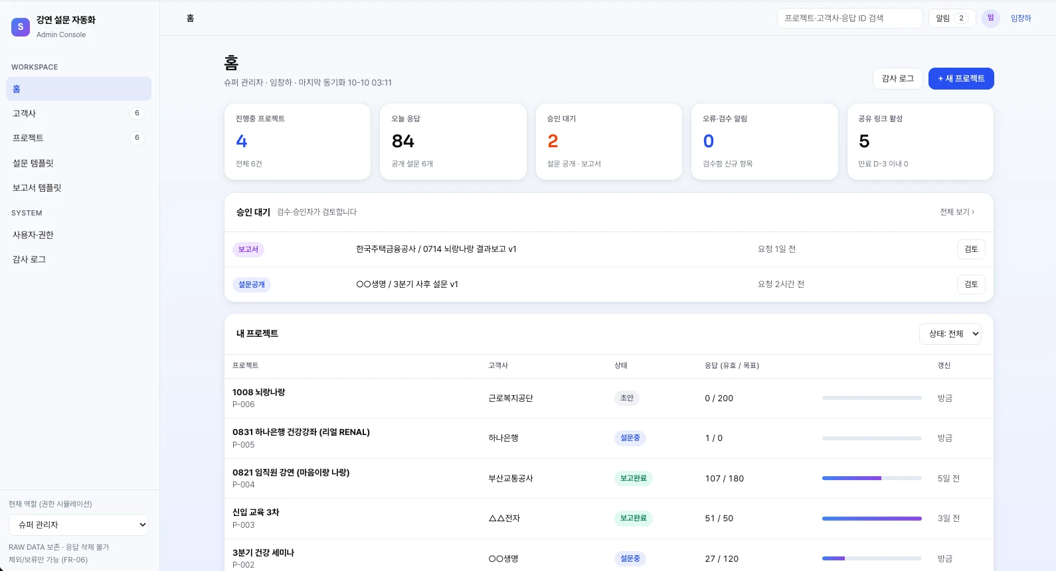This screenshot has width=1056, height=571.
Task: Click the search field for 프로젝트·고객사·응답 ID
Action: (849, 18)
